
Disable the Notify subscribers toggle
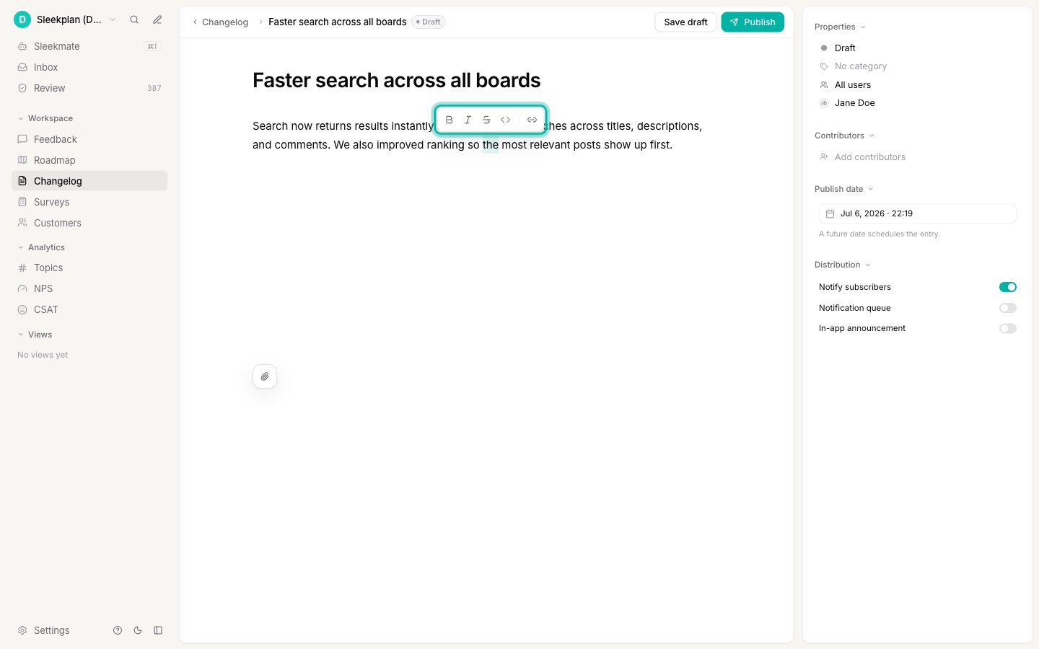tap(1008, 287)
